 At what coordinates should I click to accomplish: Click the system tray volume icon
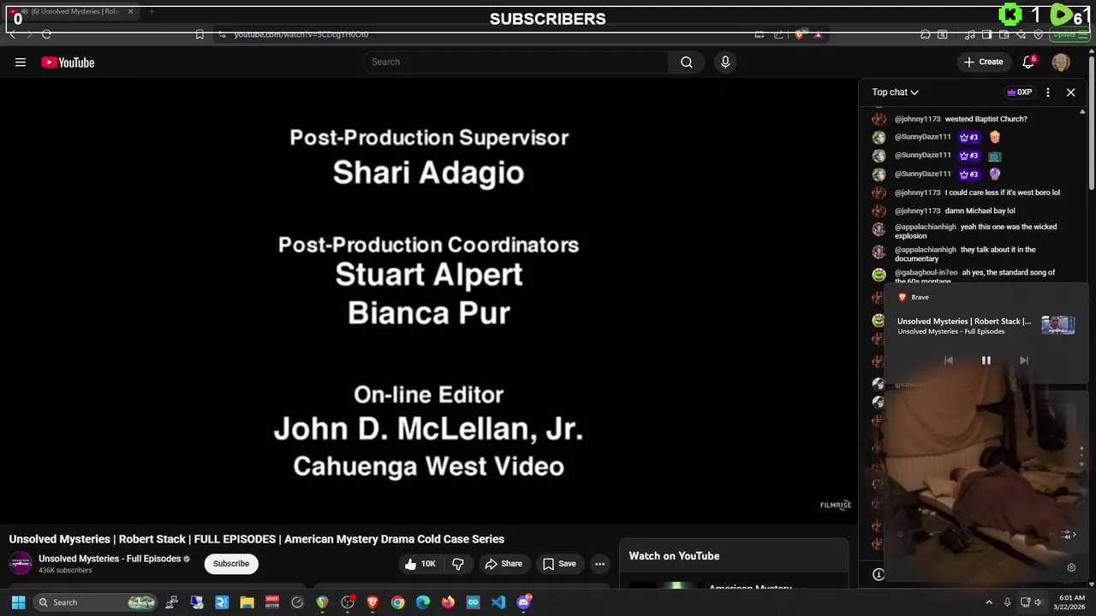(x=1039, y=602)
